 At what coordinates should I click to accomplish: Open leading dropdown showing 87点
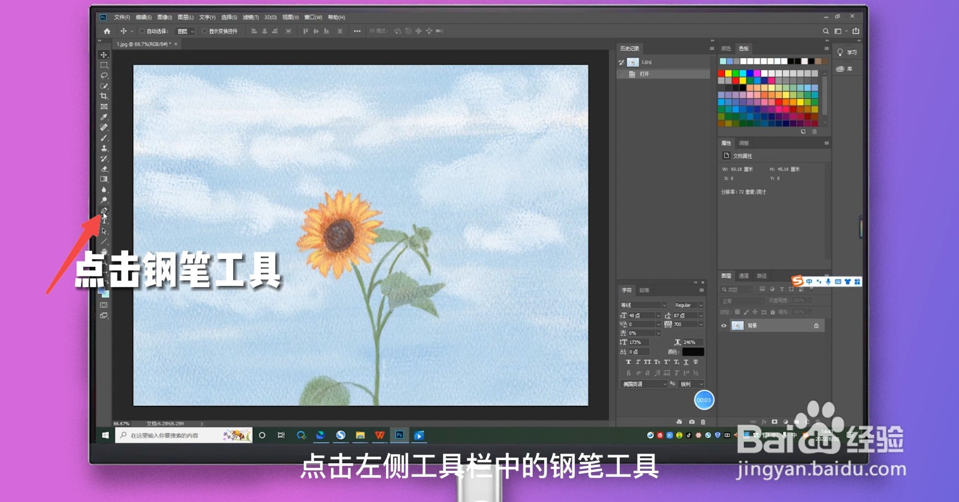click(688, 315)
